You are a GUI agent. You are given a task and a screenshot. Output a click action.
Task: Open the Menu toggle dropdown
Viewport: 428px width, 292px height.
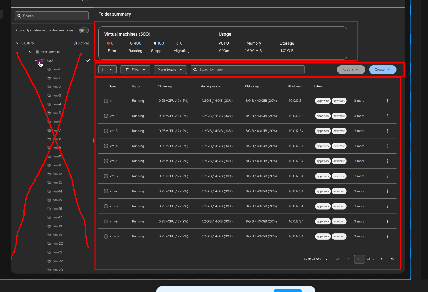[170, 70]
